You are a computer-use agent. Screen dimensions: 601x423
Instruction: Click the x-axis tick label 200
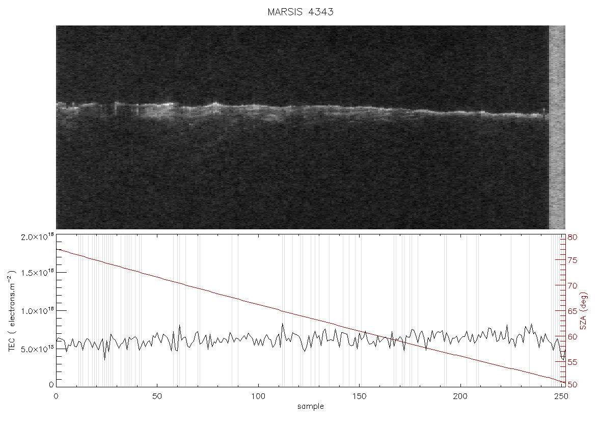coord(460,396)
